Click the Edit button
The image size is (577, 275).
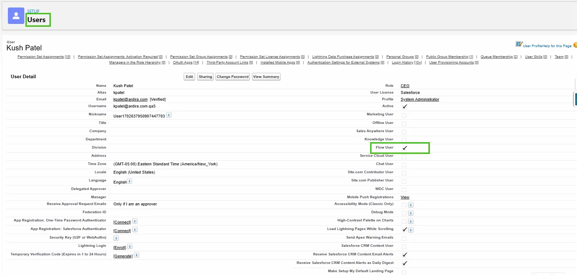click(x=189, y=77)
